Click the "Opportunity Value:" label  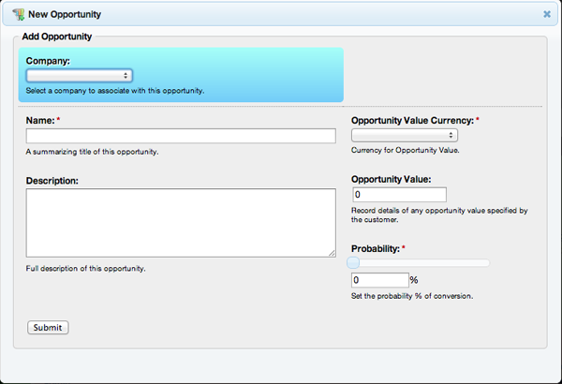point(391,180)
